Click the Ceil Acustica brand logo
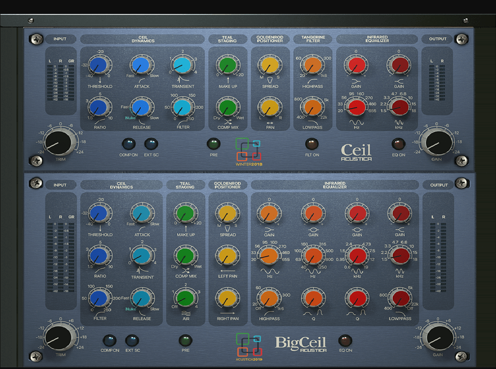 click(x=356, y=152)
